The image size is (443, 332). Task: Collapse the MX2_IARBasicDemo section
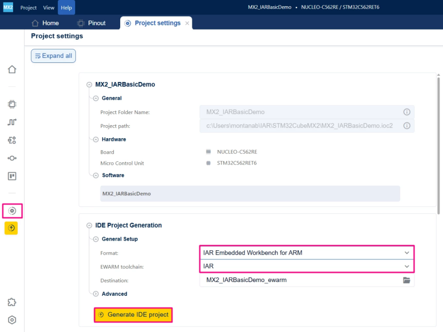click(89, 85)
